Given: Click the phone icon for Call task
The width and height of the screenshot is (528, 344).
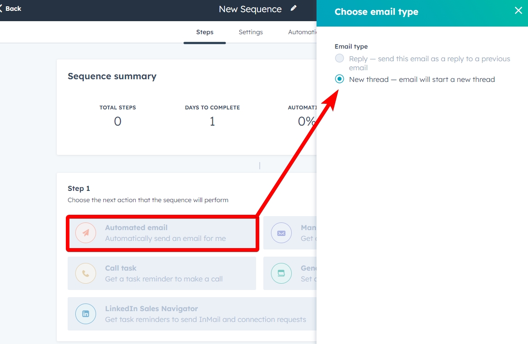Looking at the screenshot, I should click(86, 273).
